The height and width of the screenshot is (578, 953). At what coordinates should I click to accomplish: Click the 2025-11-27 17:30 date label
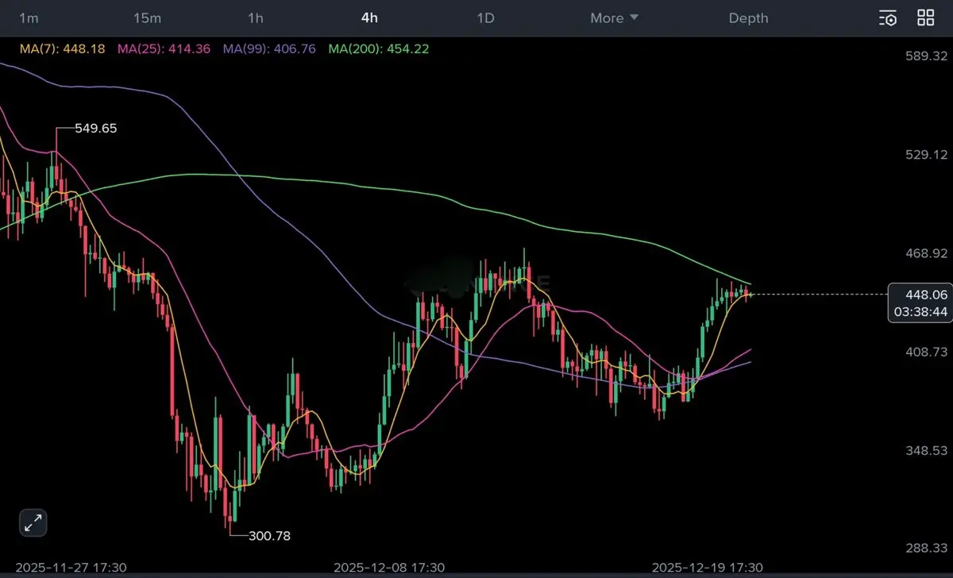point(71,568)
